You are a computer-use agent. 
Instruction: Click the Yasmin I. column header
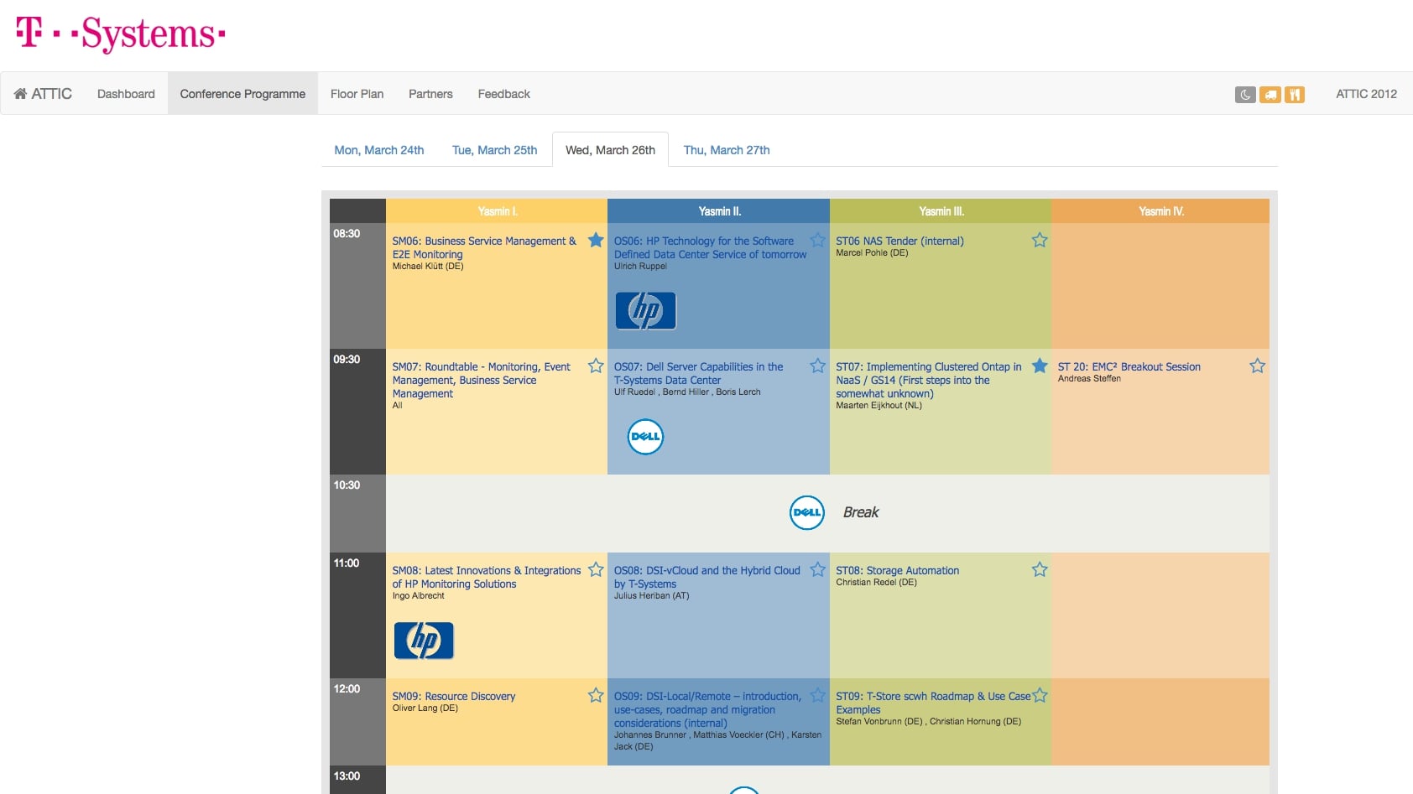point(497,211)
